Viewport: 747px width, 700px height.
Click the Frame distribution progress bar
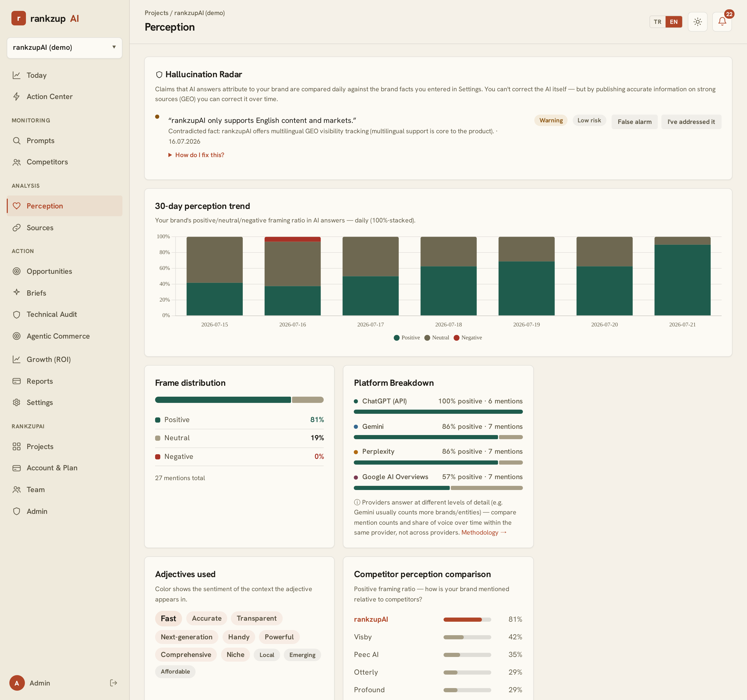pos(239,400)
